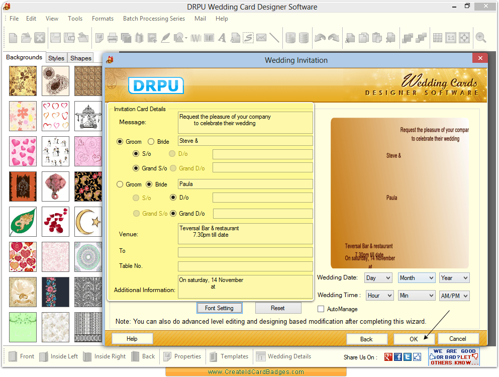Select the S/o radio under Steve &
This screenshot has height=377, width=499.
tap(136, 154)
